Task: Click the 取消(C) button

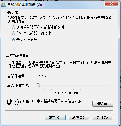Action: (x=78, y=117)
